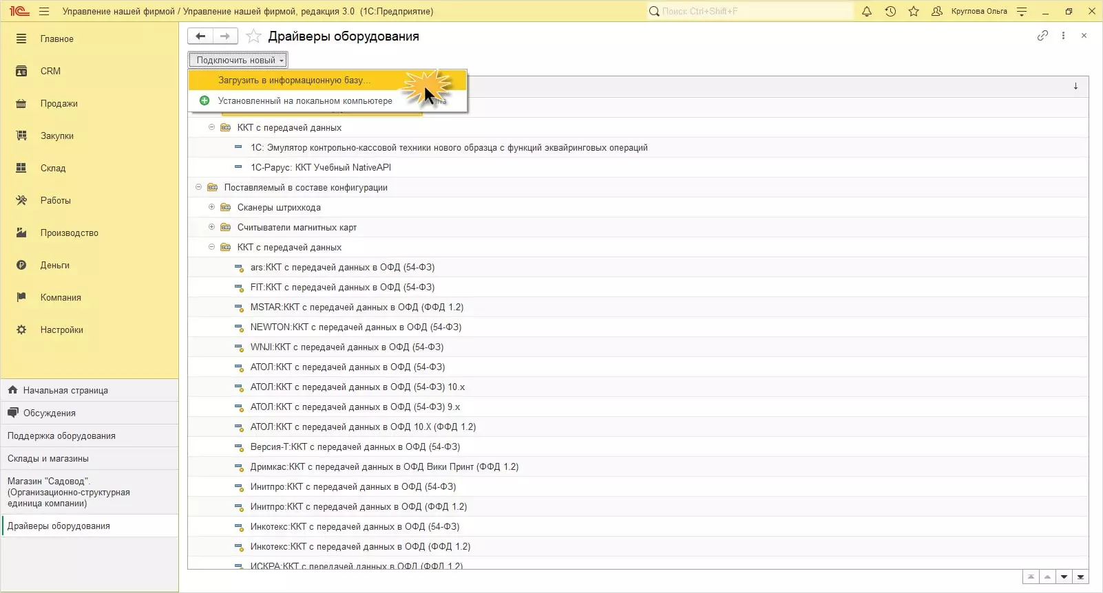Screen dimensions: 1103x593
Task: Open the Главное section
Action: point(90,39)
